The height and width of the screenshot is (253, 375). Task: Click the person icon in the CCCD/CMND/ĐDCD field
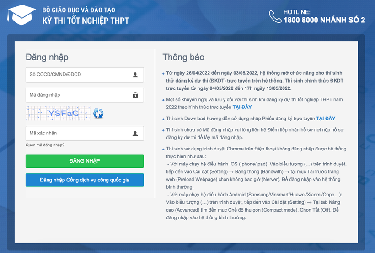point(135,75)
